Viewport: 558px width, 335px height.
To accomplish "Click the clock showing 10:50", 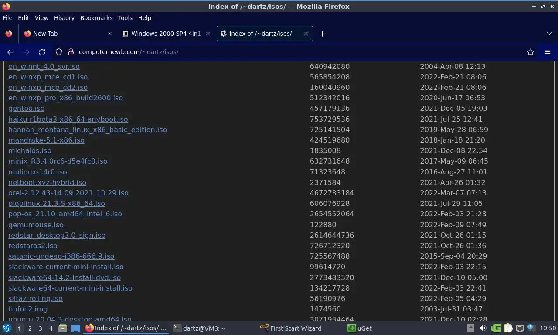I will tap(548, 328).
